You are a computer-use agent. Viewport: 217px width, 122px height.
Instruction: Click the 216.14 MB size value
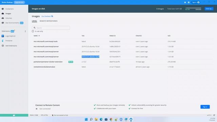tap(172, 41)
